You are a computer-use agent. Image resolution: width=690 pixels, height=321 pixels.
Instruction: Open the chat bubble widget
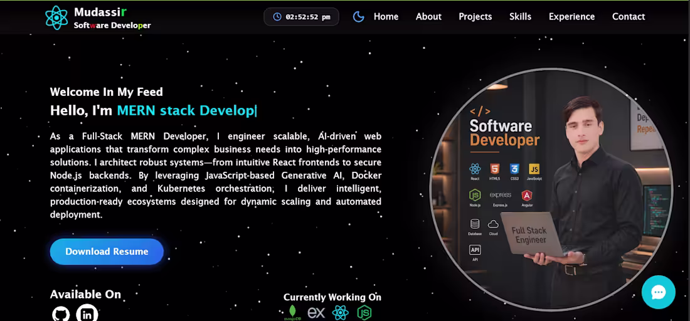(658, 292)
